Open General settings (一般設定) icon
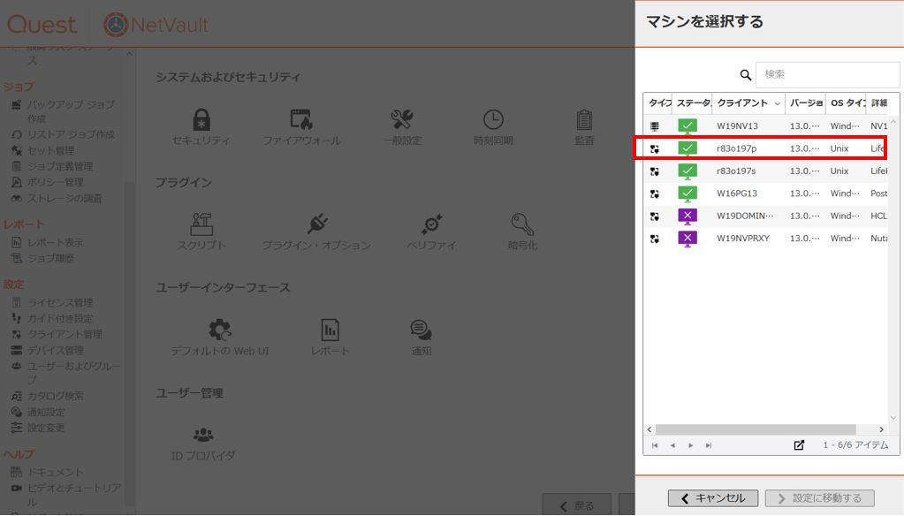Viewport: 904px width, 516px height. point(402,119)
